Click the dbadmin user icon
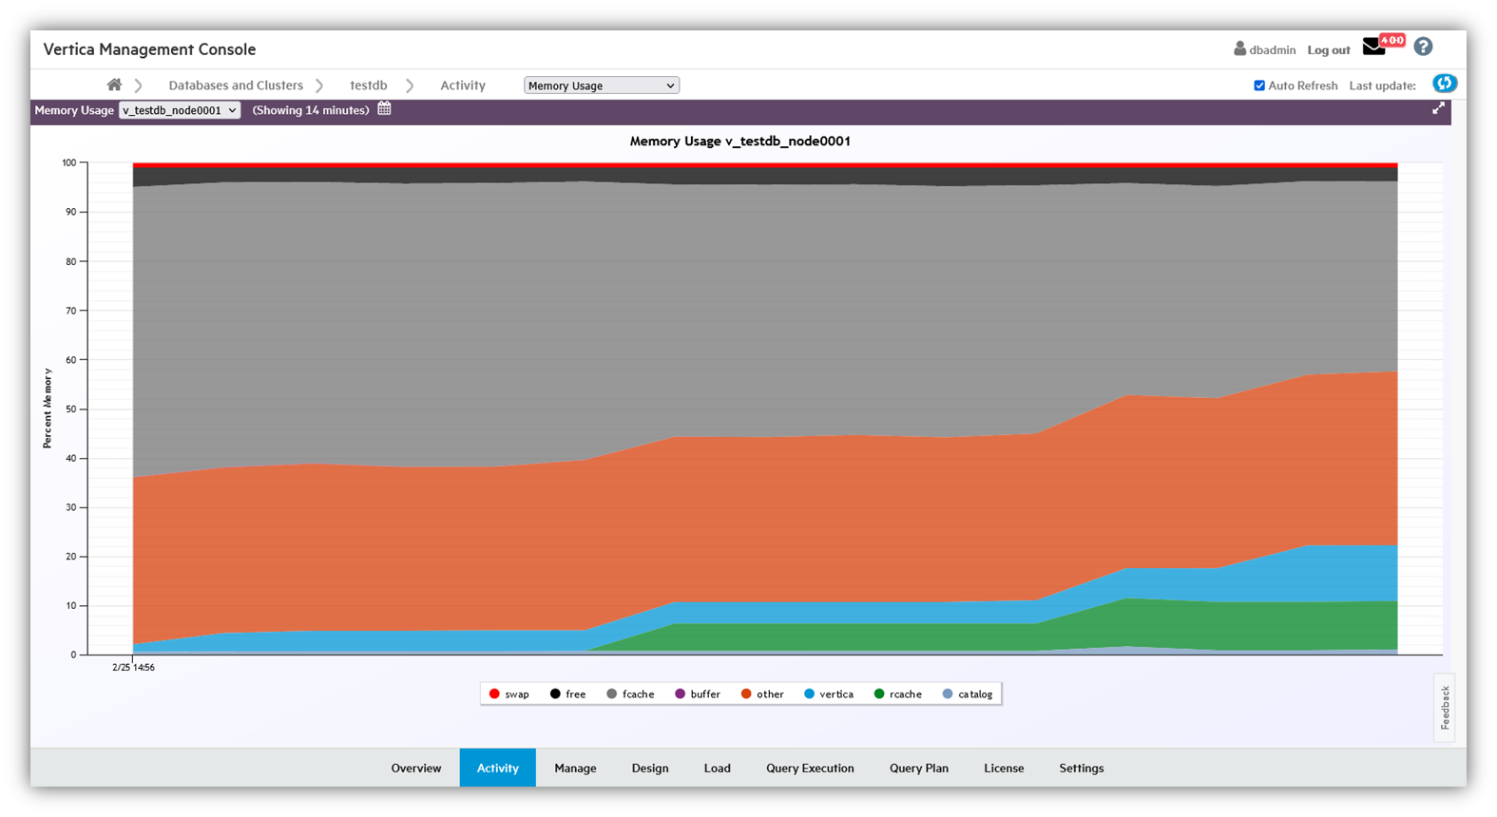Screen dimensions: 1497x817 [x=1239, y=48]
